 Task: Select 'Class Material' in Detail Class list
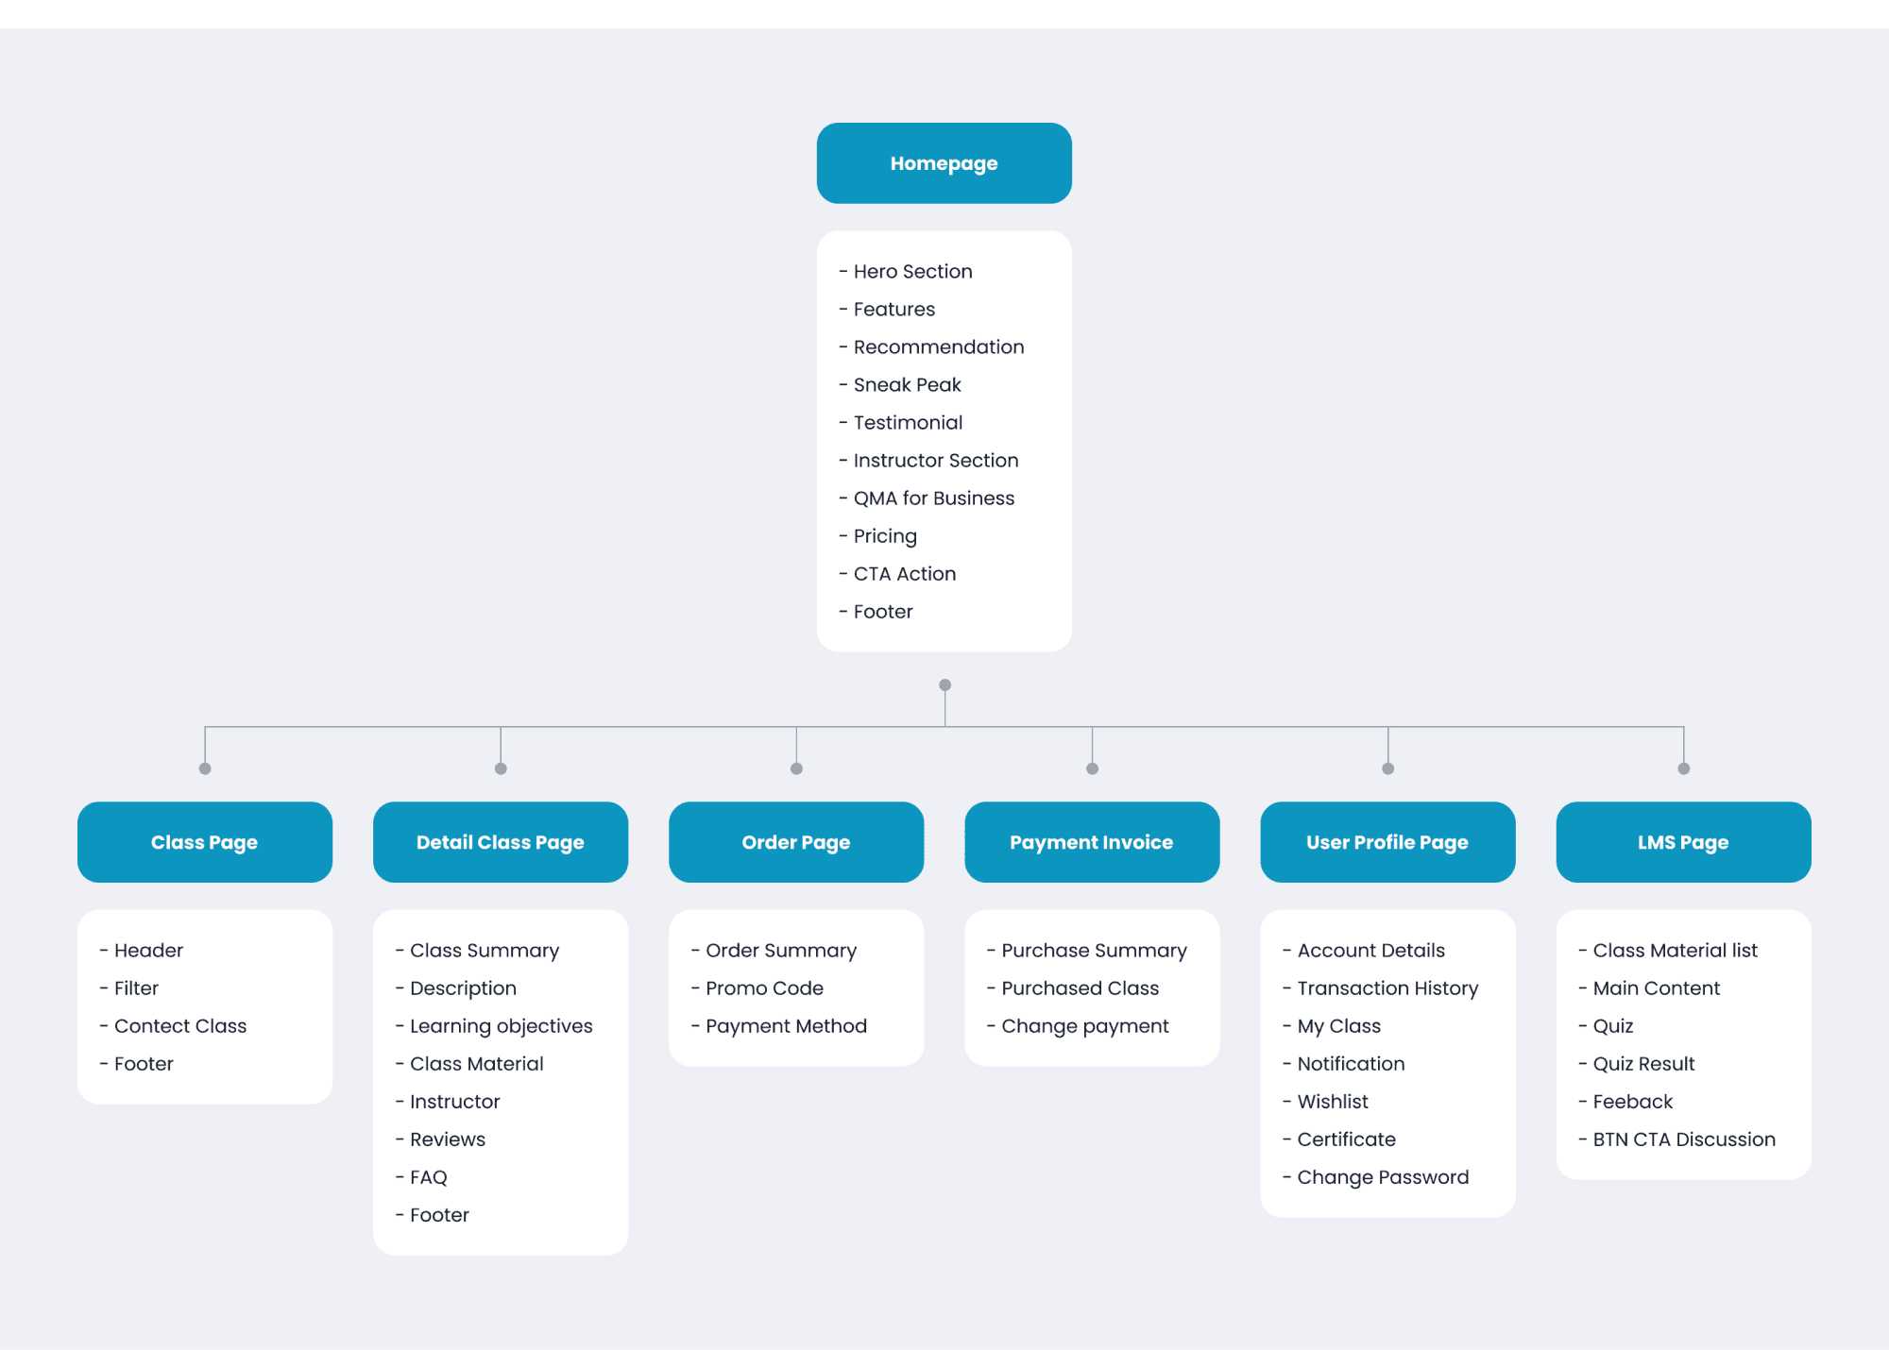[469, 1064]
